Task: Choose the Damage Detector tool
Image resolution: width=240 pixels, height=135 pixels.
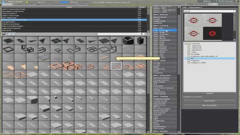Action: coord(165,80)
